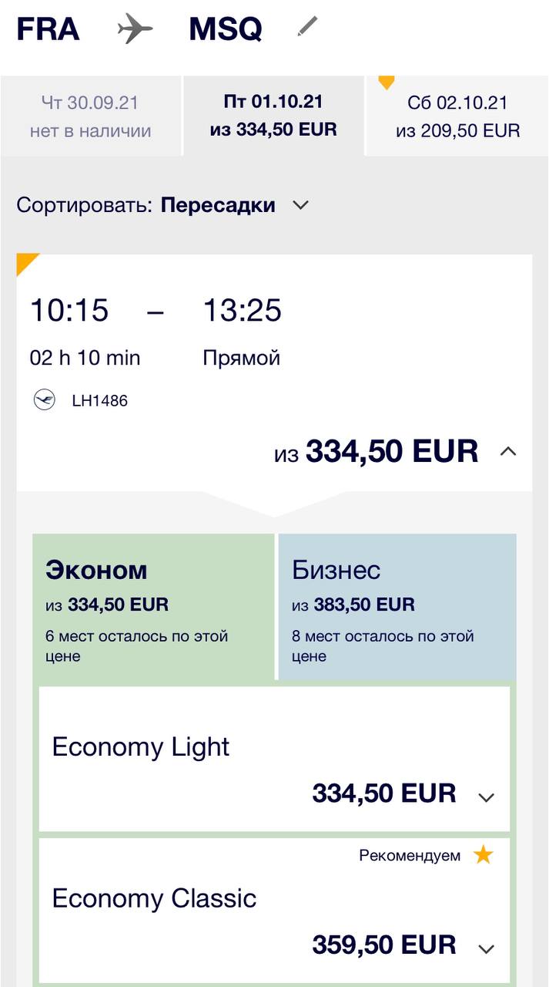Click flight number LH1486
Viewport: 549px width, 987px height.
99,401
